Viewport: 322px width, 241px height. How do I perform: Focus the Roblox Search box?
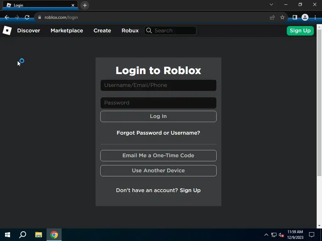[170, 30]
